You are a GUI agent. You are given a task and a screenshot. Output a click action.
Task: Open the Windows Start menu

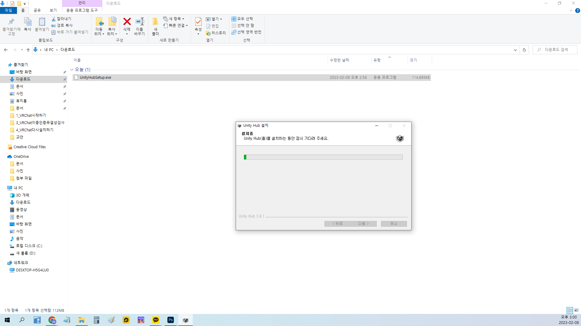(7, 320)
